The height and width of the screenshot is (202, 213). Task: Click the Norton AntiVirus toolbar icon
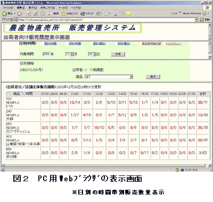204,13
